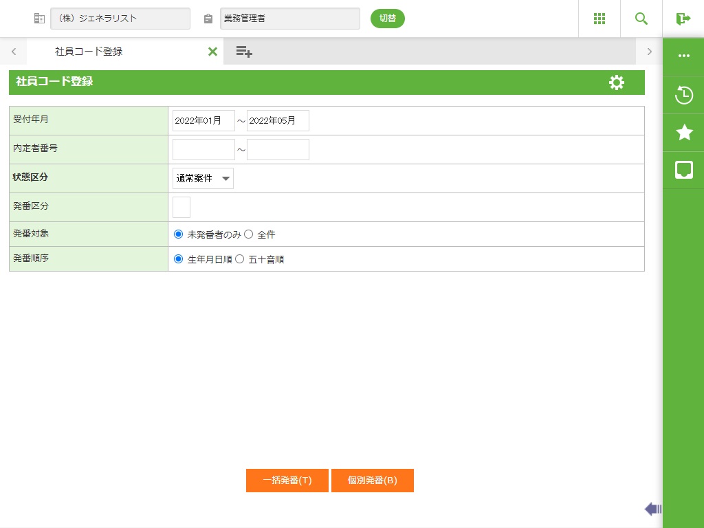704x528 pixels.
Task: Select the 未発番者のみ radio button
Action: 179,234
